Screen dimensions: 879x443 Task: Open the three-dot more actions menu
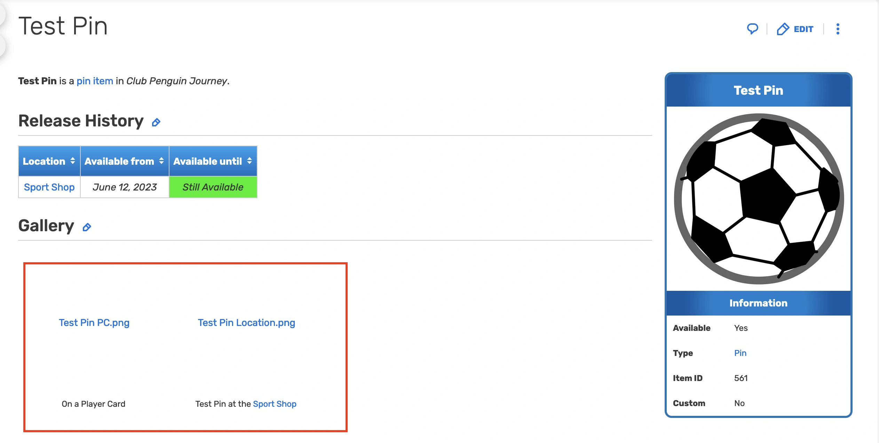point(838,29)
